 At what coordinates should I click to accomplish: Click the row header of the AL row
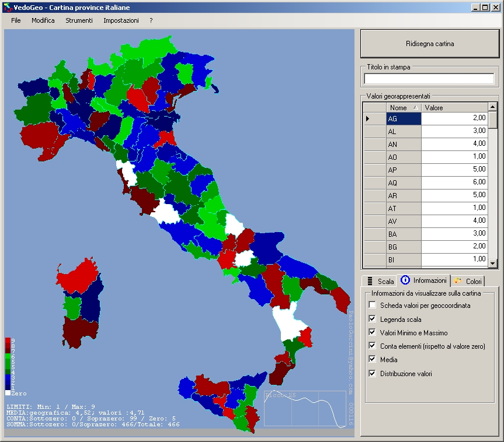tap(375, 132)
